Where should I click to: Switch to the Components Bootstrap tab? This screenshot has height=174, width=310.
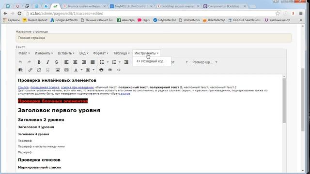coord(225,6)
